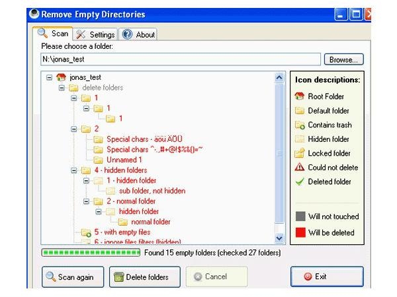Select 'sub folder, not hidden' tree item
The height and width of the screenshot is (297, 397).
click(152, 191)
